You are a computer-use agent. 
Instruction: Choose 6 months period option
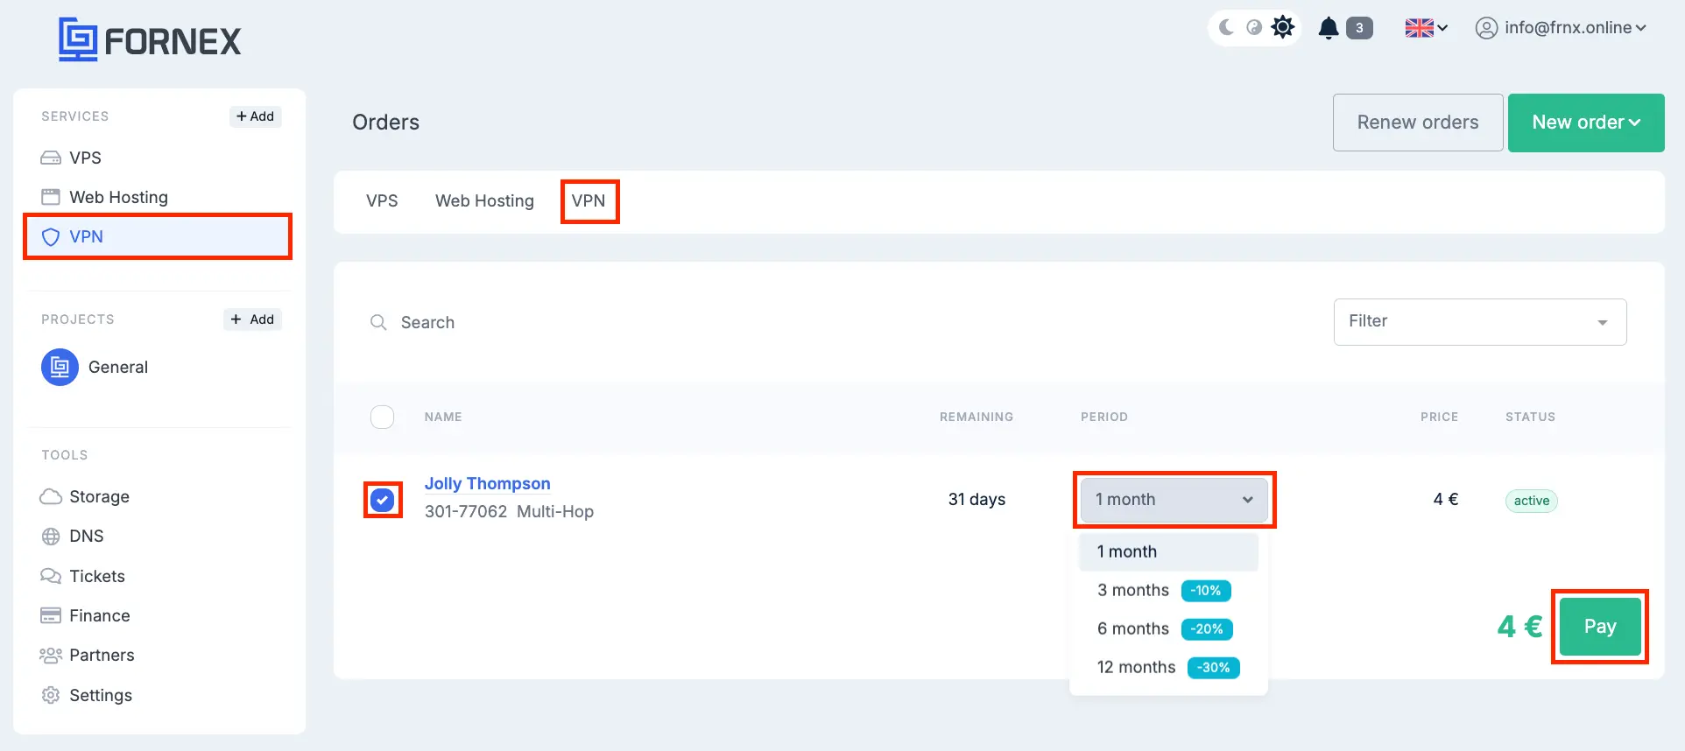click(x=1168, y=628)
